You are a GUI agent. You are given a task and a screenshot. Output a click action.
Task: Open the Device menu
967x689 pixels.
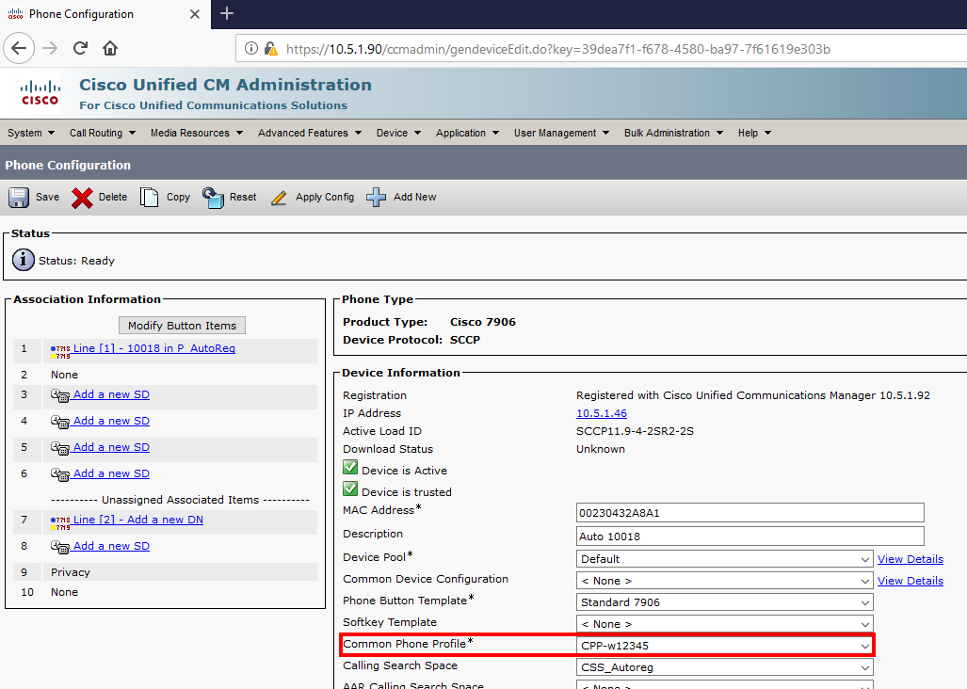(398, 133)
